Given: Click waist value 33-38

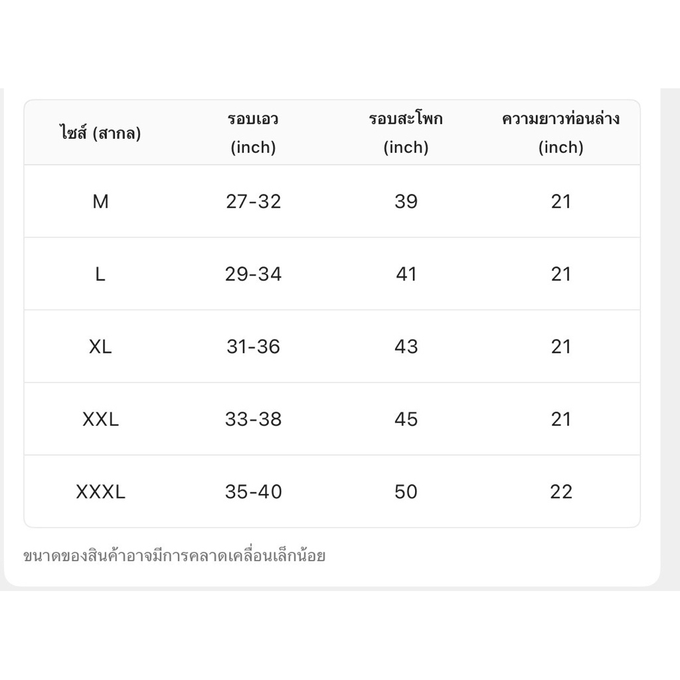Looking at the screenshot, I should 253,420.
